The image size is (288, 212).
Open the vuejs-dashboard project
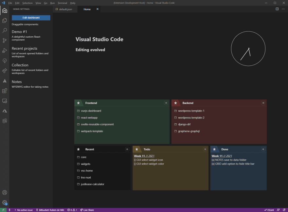(91, 111)
